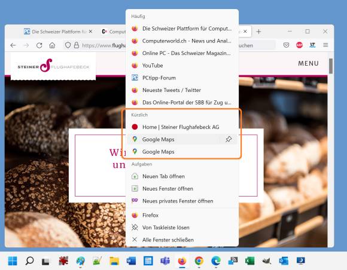
Task: Launch Microsoft Edge from taskbar
Action: [216, 261]
